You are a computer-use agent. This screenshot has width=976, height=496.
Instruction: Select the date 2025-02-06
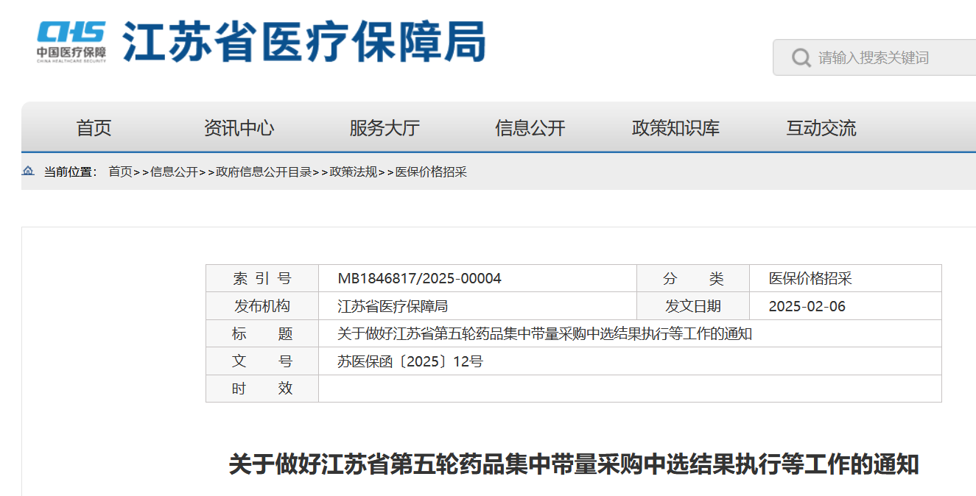pyautogui.click(x=807, y=306)
